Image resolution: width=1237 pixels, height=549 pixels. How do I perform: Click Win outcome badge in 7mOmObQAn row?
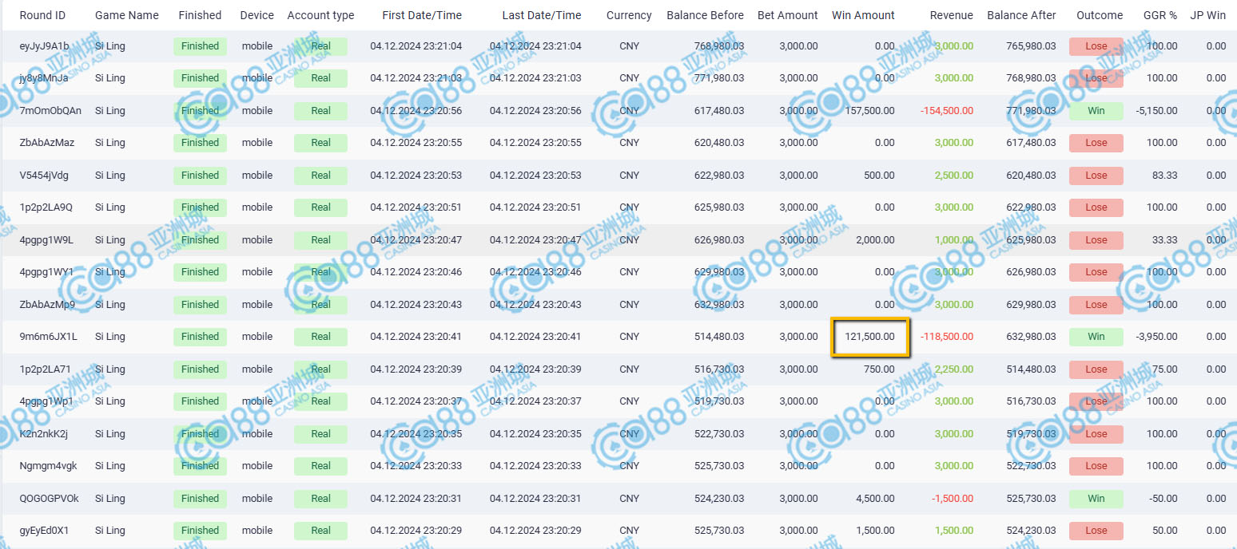pos(1096,111)
